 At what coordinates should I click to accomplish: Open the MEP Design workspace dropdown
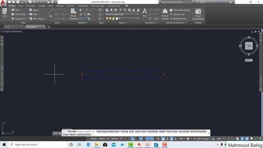tap(204, 139)
